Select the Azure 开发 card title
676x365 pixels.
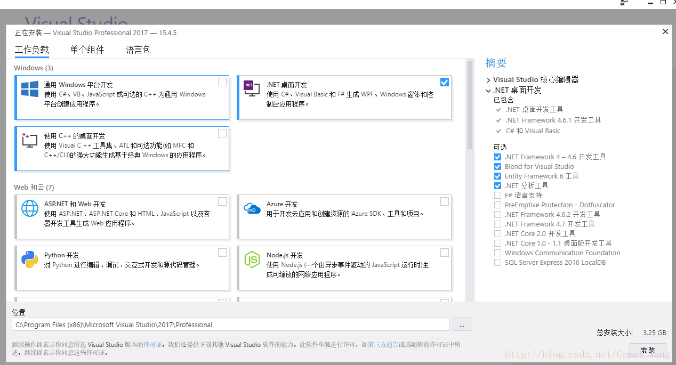tap(282, 204)
